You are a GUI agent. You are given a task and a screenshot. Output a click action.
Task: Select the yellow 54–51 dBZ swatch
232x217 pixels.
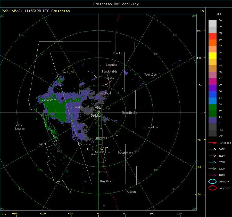[x=212, y=56]
